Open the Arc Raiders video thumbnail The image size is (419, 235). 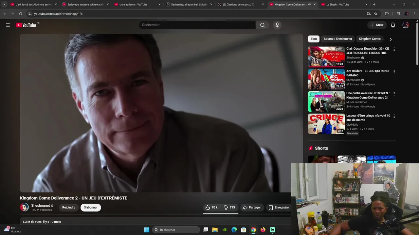[326, 79]
